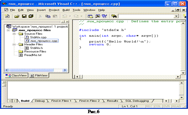Select StdAfx.cpp in the file tree
188x115 pixels.
[38, 37]
